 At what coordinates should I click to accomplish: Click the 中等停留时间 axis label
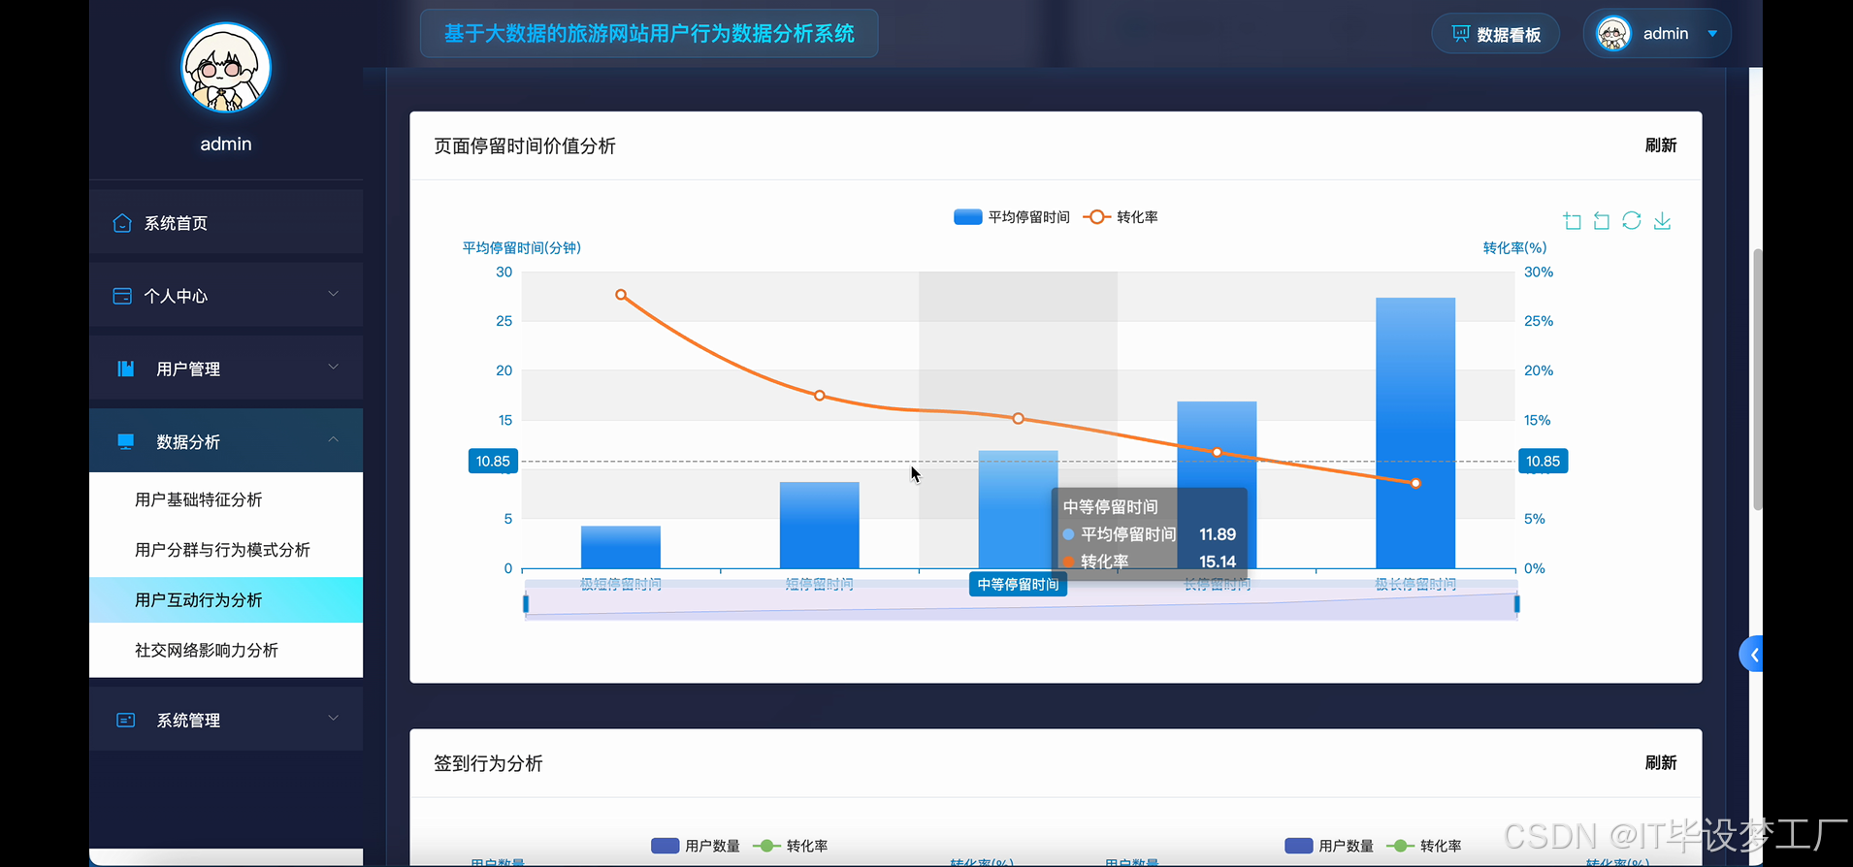[x=1018, y=584]
